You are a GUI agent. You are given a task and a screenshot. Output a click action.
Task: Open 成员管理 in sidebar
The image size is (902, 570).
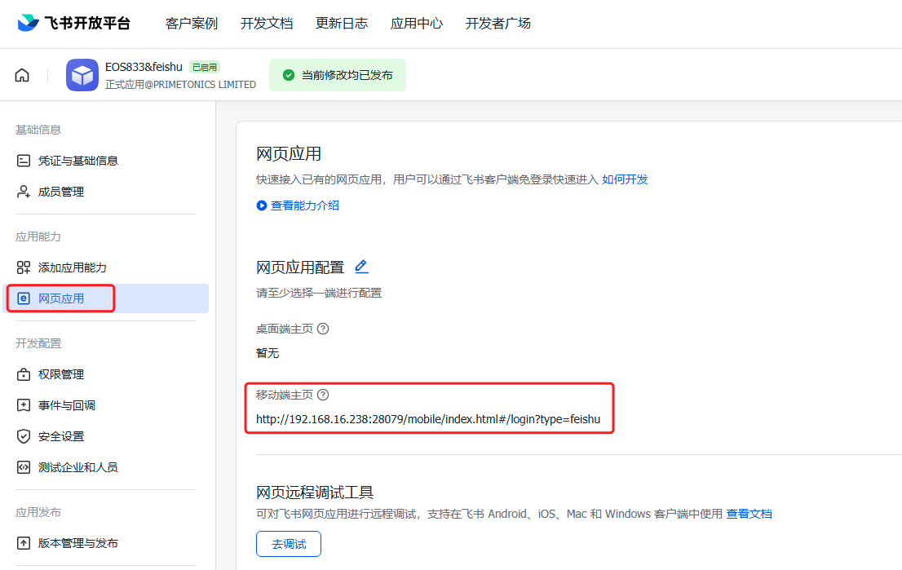(x=60, y=192)
